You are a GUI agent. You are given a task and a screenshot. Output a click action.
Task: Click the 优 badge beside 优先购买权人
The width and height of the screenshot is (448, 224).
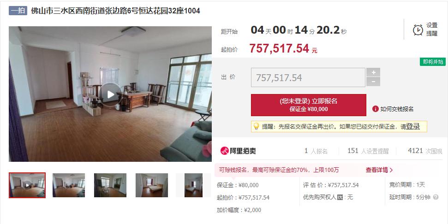340,197
